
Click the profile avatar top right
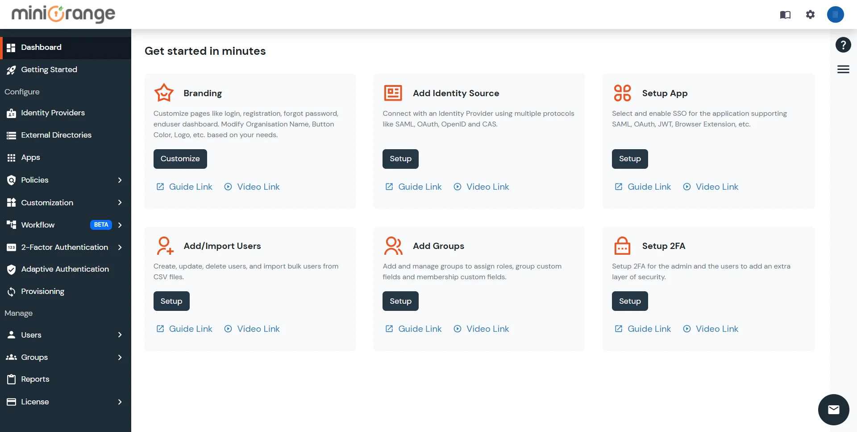click(835, 14)
